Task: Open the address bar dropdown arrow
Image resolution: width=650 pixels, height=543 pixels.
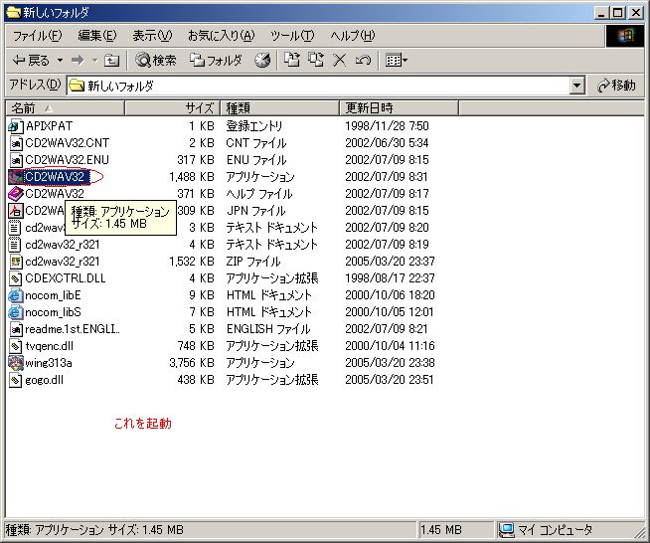Action: pyautogui.click(x=577, y=87)
